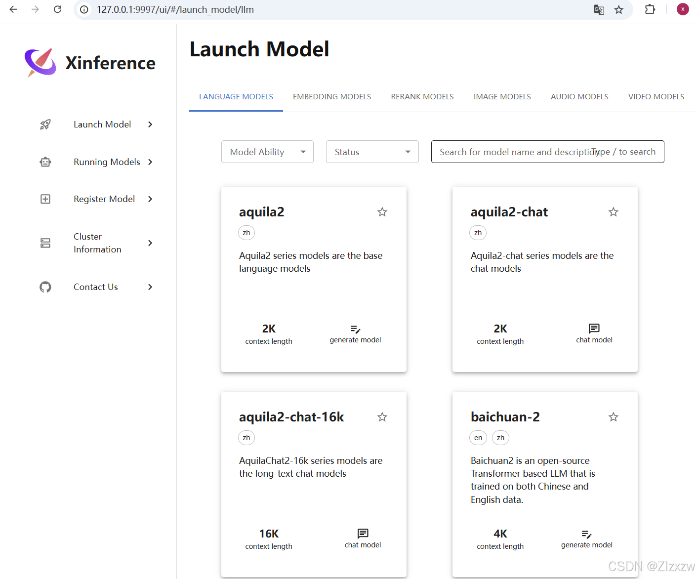
Task: Switch to the Video Models tab
Action: (x=656, y=97)
